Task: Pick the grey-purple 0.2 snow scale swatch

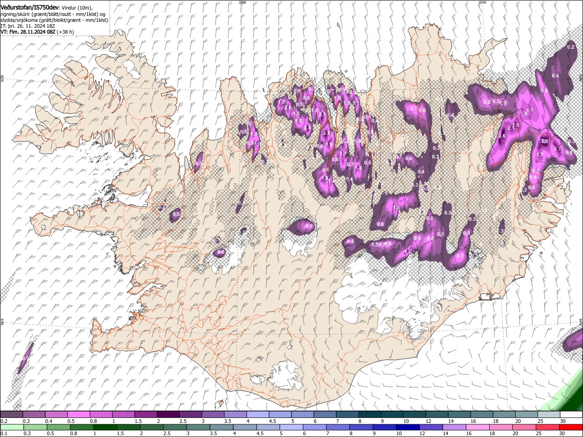Action: 11,415
